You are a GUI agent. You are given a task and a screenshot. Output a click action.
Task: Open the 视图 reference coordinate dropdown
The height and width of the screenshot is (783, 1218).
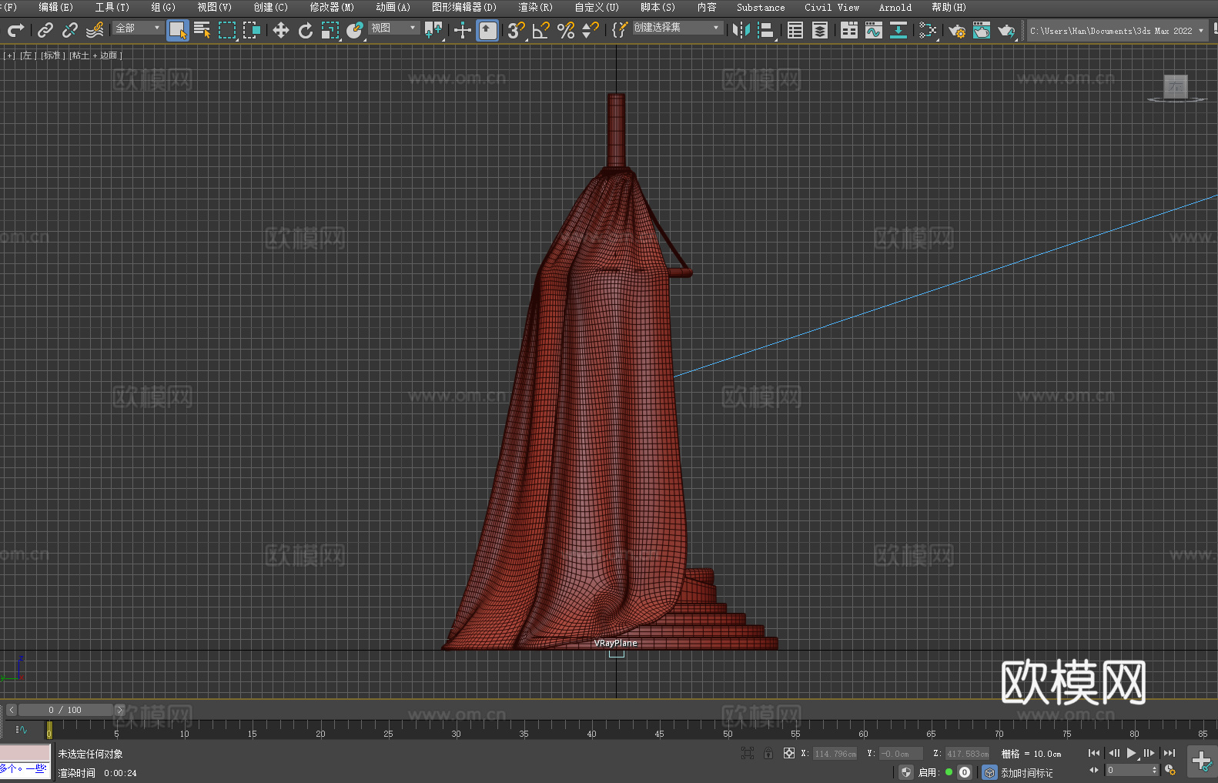click(393, 28)
